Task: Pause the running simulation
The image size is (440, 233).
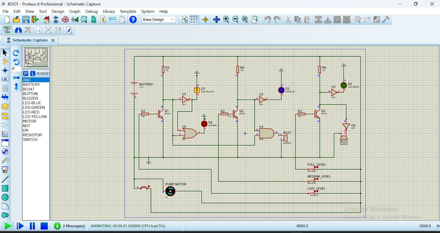Action: tap(32, 226)
